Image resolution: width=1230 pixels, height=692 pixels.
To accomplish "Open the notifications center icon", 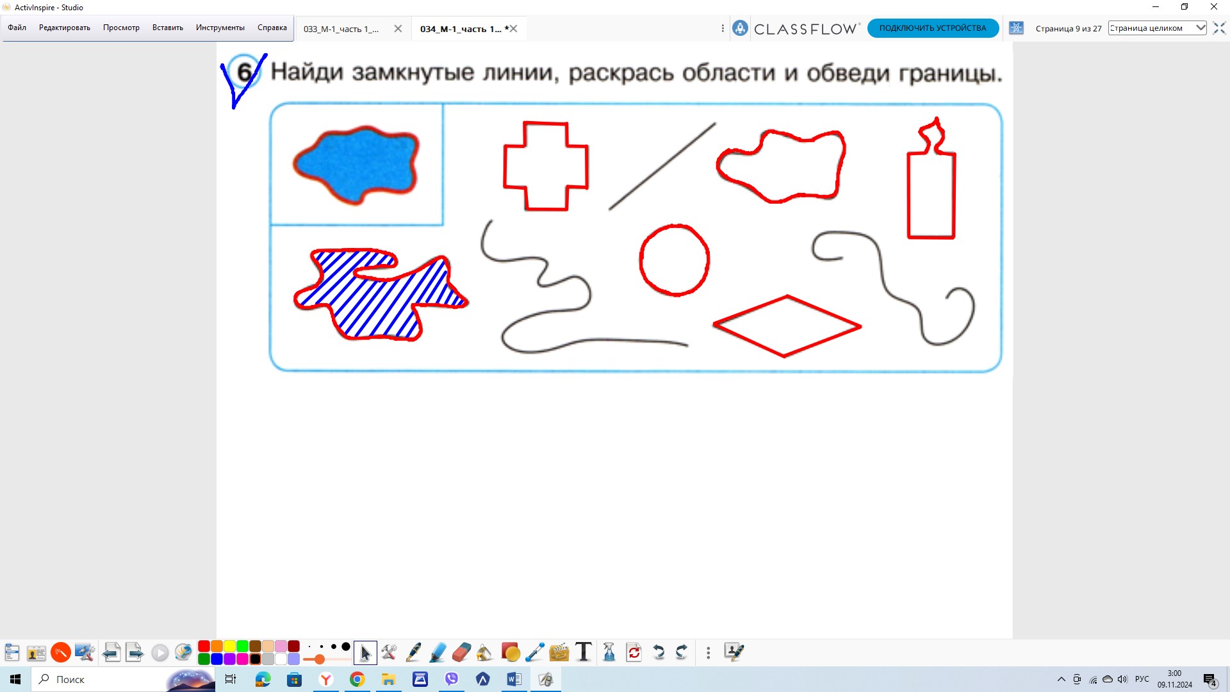I will [x=1210, y=680].
